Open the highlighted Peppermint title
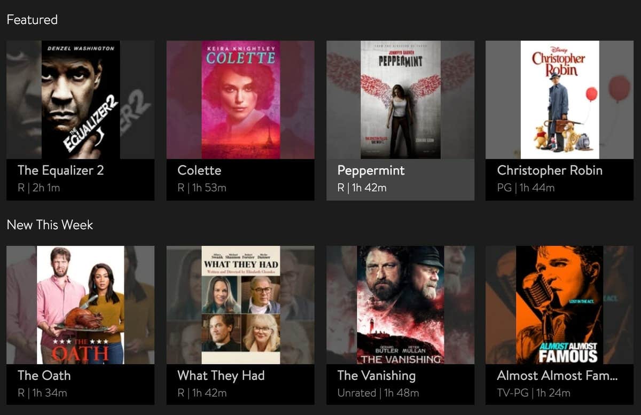The image size is (641, 415). pyautogui.click(x=371, y=171)
